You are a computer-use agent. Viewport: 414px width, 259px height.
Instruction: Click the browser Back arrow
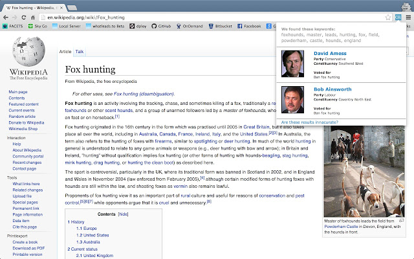point(6,17)
